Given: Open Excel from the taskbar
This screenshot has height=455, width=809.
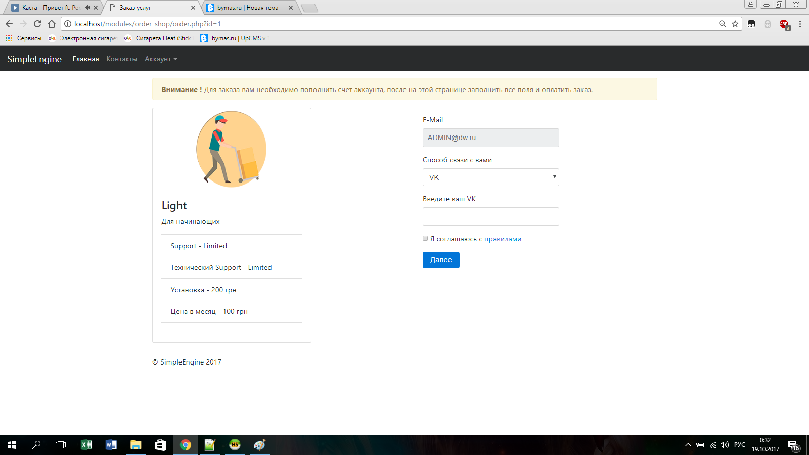Looking at the screenshot, I should tap(86, 445).
